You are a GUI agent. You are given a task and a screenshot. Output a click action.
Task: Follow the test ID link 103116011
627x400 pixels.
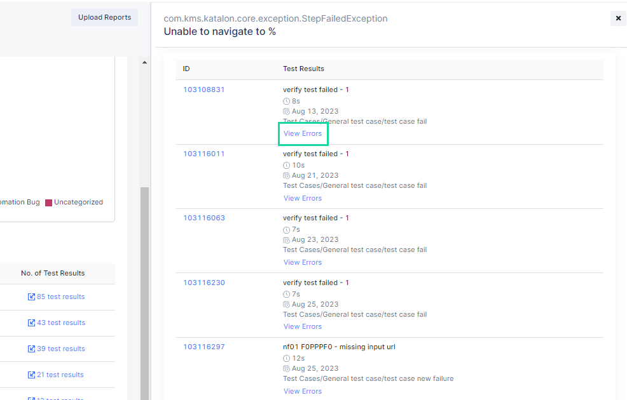tap(203, 153)
